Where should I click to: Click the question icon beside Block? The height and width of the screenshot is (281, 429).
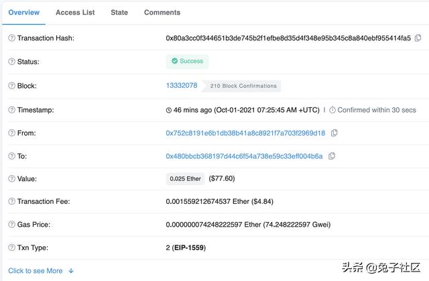point(11,86)
